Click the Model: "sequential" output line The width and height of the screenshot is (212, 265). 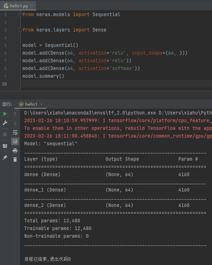pos(51,144)
